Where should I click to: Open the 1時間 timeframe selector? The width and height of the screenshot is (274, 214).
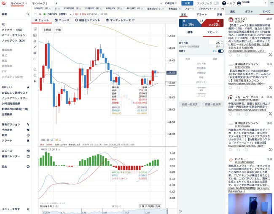pyautogui.click(x=47, y=30)
